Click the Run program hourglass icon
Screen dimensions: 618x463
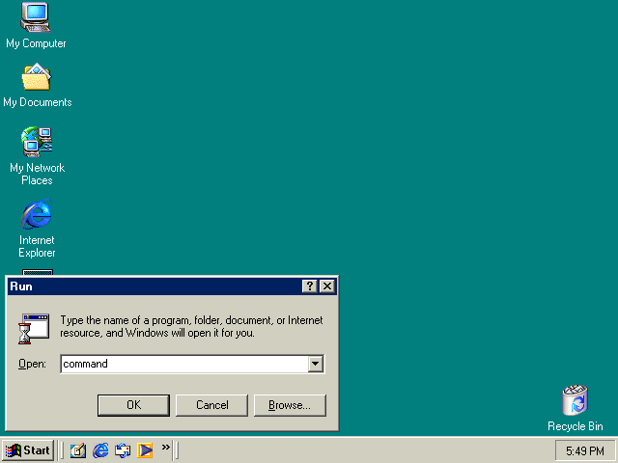[34, 329]
